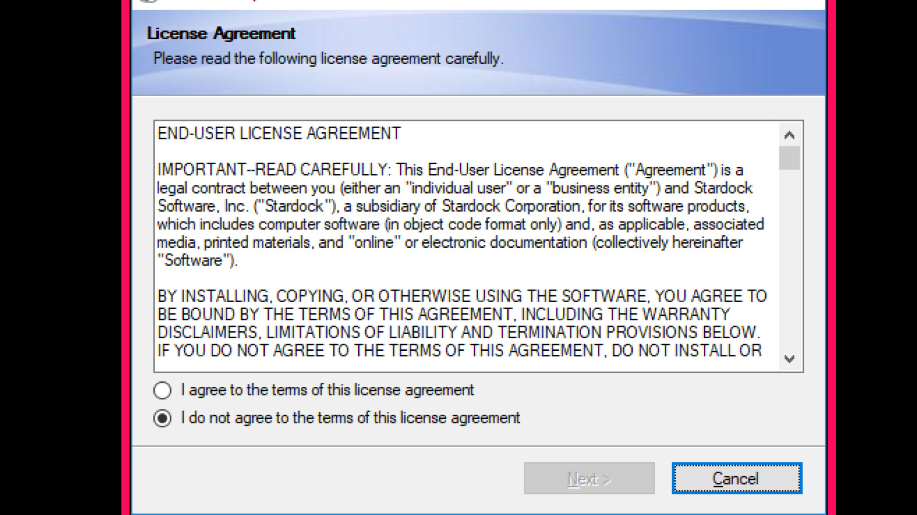
Task: Click "Stardock Corporation" in the license text
Action: pos(511,206)
